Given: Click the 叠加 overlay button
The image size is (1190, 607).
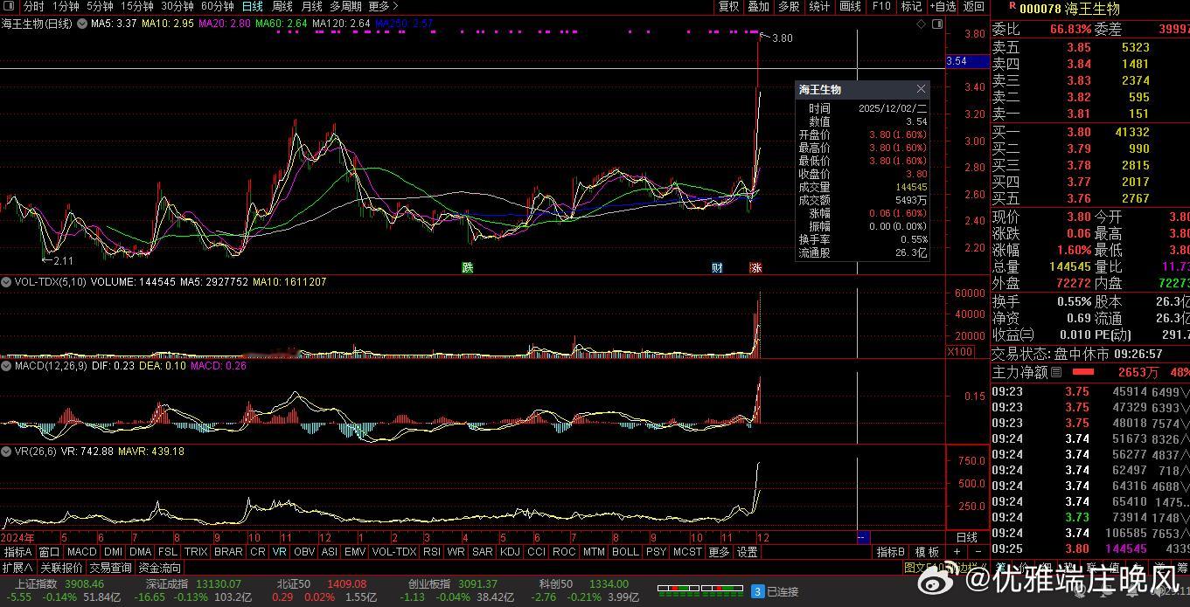Looking at the screenshot, I should [x=758, y=6].
